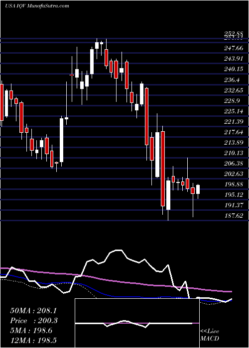Click the Price : 200.3 readout
249x348 pixels.
pyautogui.click(x=34, y=321)
